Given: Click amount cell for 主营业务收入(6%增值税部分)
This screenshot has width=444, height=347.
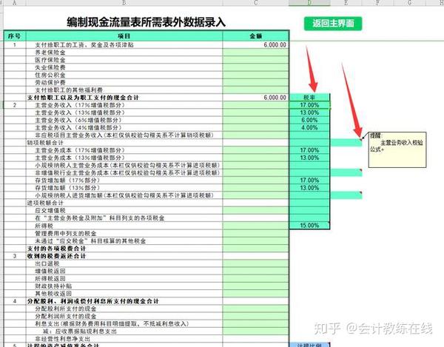Looking at the screenshot, I should tap(256, 120).
